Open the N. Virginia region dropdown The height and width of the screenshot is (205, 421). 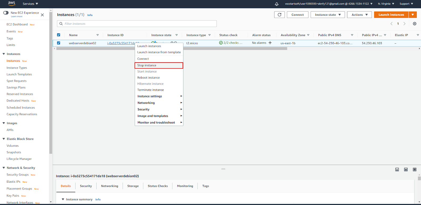(x=386, y=4)
